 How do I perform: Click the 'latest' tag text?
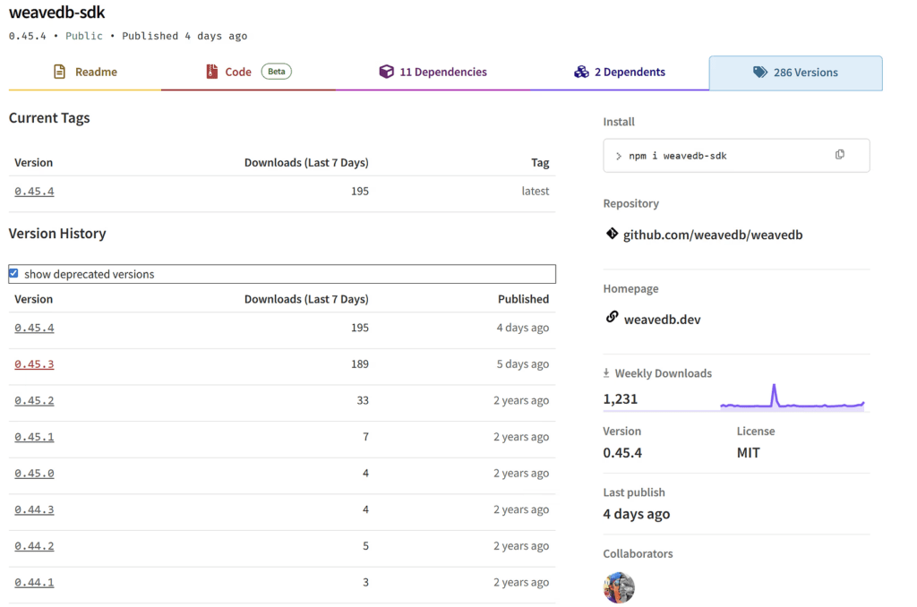click(x=536, y=192)
